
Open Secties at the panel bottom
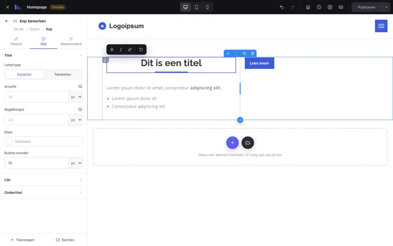tap(65, 240)
